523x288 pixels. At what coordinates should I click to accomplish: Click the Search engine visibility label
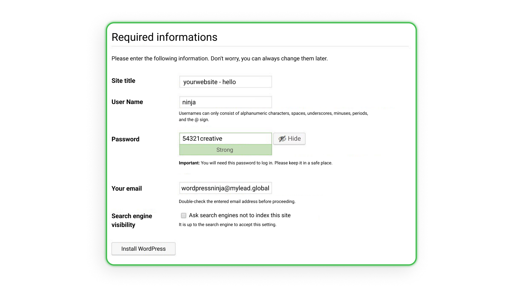point(132,220)
